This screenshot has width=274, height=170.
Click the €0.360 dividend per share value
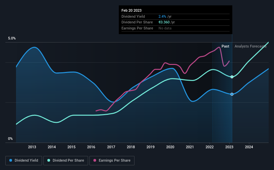tap(164, 22)
